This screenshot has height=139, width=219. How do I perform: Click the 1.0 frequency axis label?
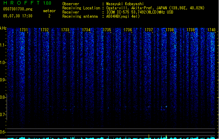(x=3, y=63)
